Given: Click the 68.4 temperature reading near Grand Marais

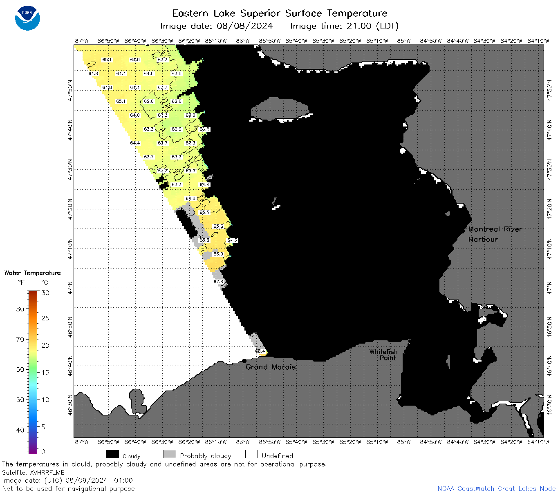Looking at the screenshot, I should point(260,351).
